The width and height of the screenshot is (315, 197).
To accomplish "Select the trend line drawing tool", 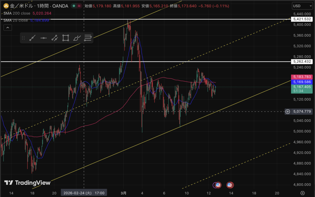I will coord(33,38).
